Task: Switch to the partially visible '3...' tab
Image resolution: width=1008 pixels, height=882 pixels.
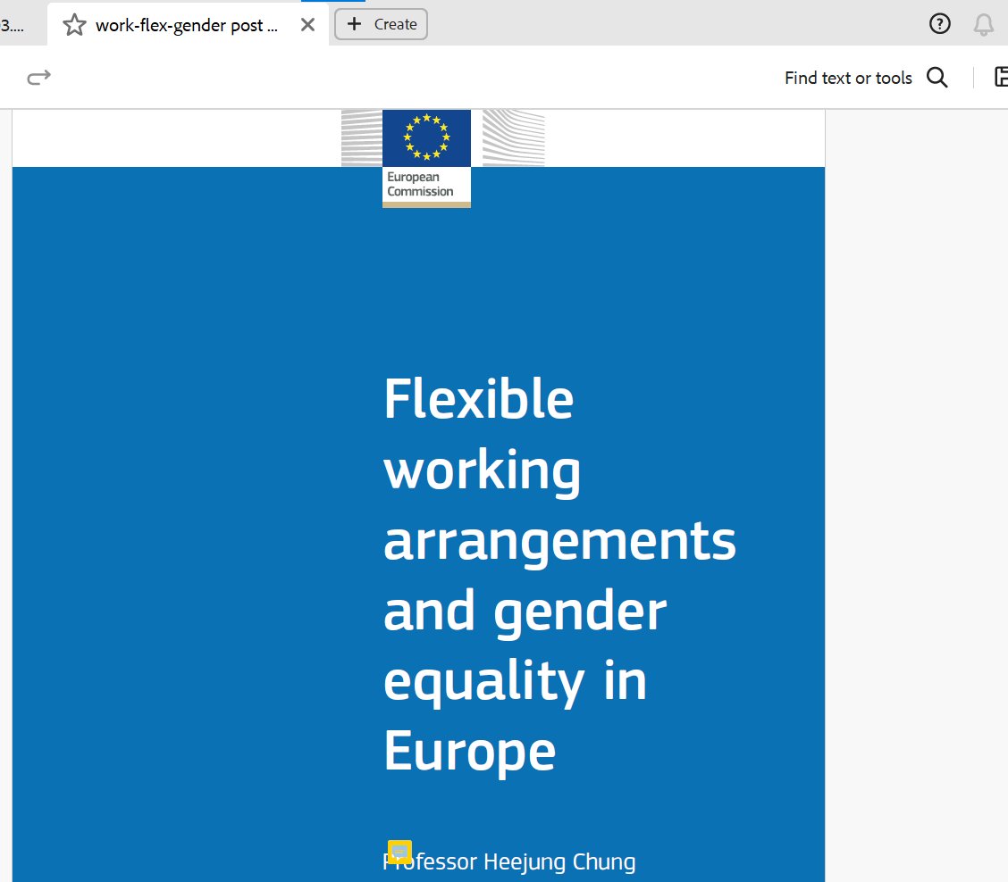Action: [13, 24]
